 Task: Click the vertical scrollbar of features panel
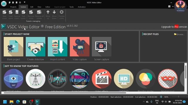click(x=186, y=72)
